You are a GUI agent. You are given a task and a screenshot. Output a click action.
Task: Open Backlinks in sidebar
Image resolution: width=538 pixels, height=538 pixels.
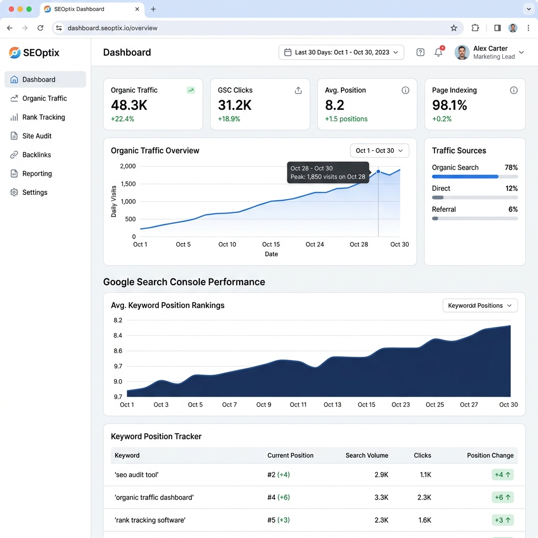pos(45,155)
